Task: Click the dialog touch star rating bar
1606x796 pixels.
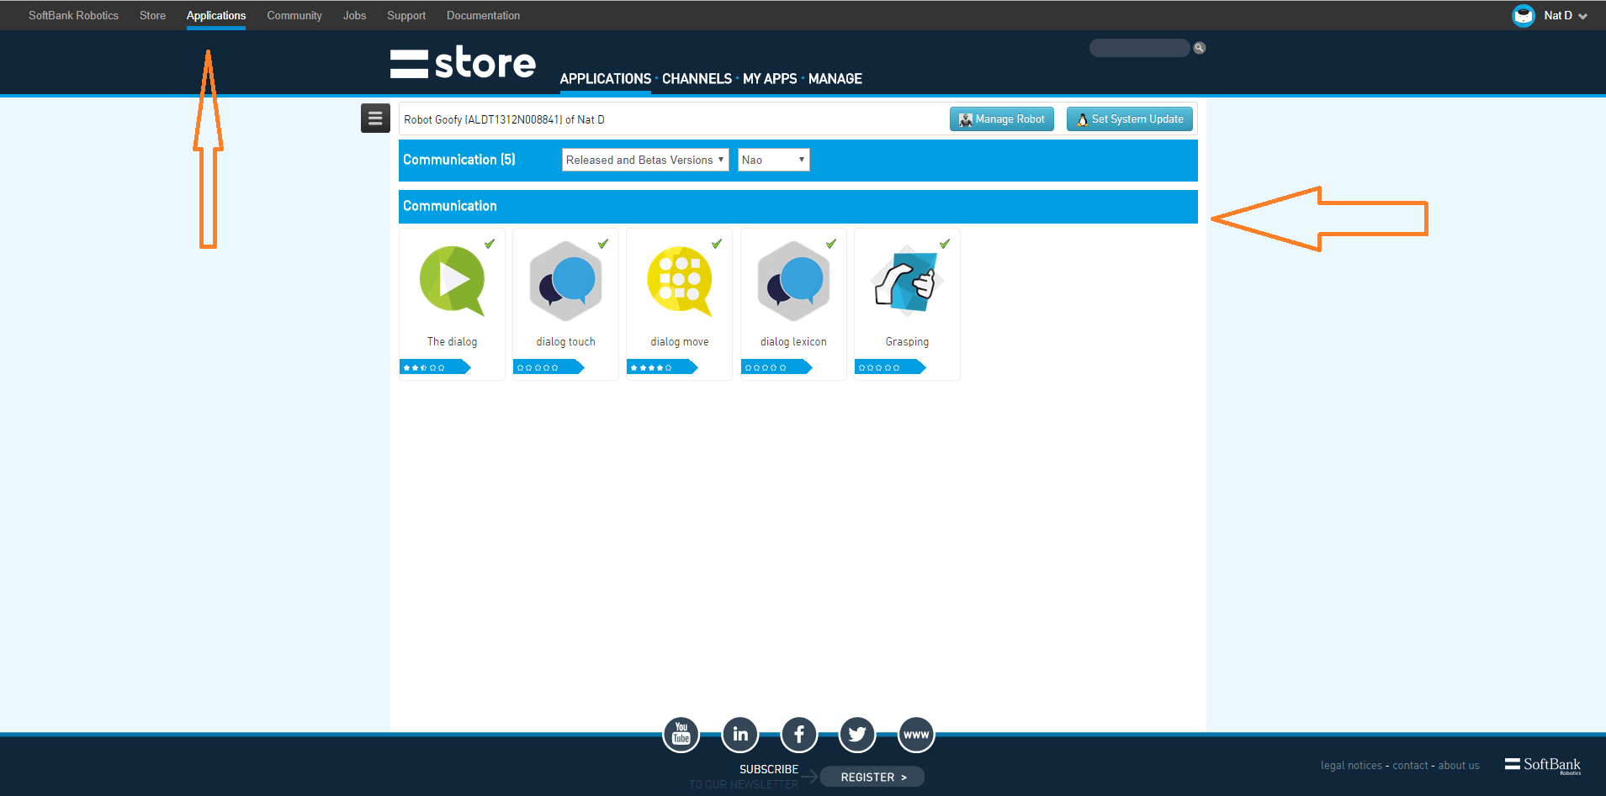Action: (549, 367)
